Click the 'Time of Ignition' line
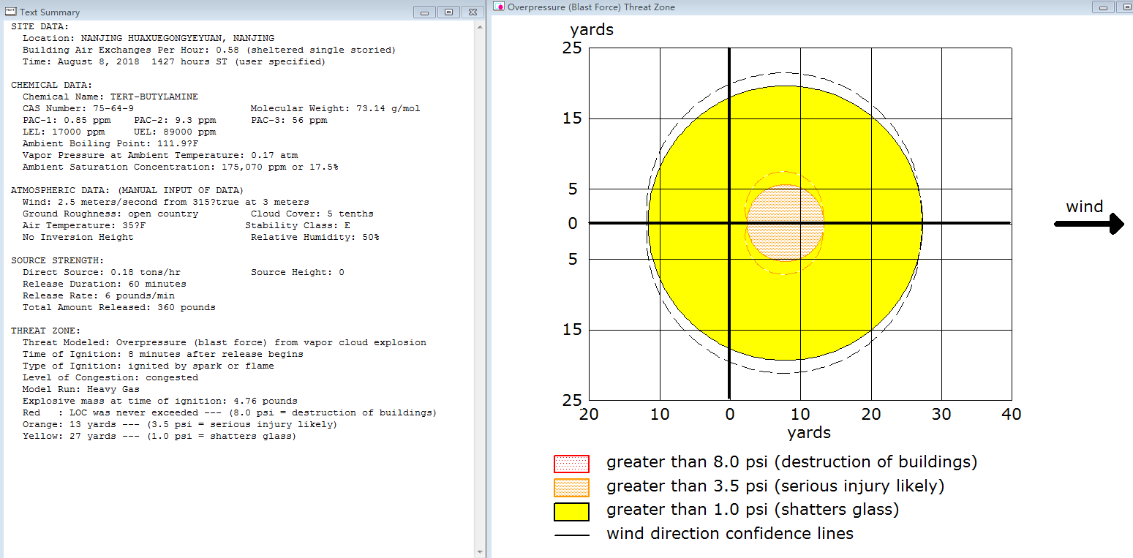The image size is (1133, 558). (163, 354)
